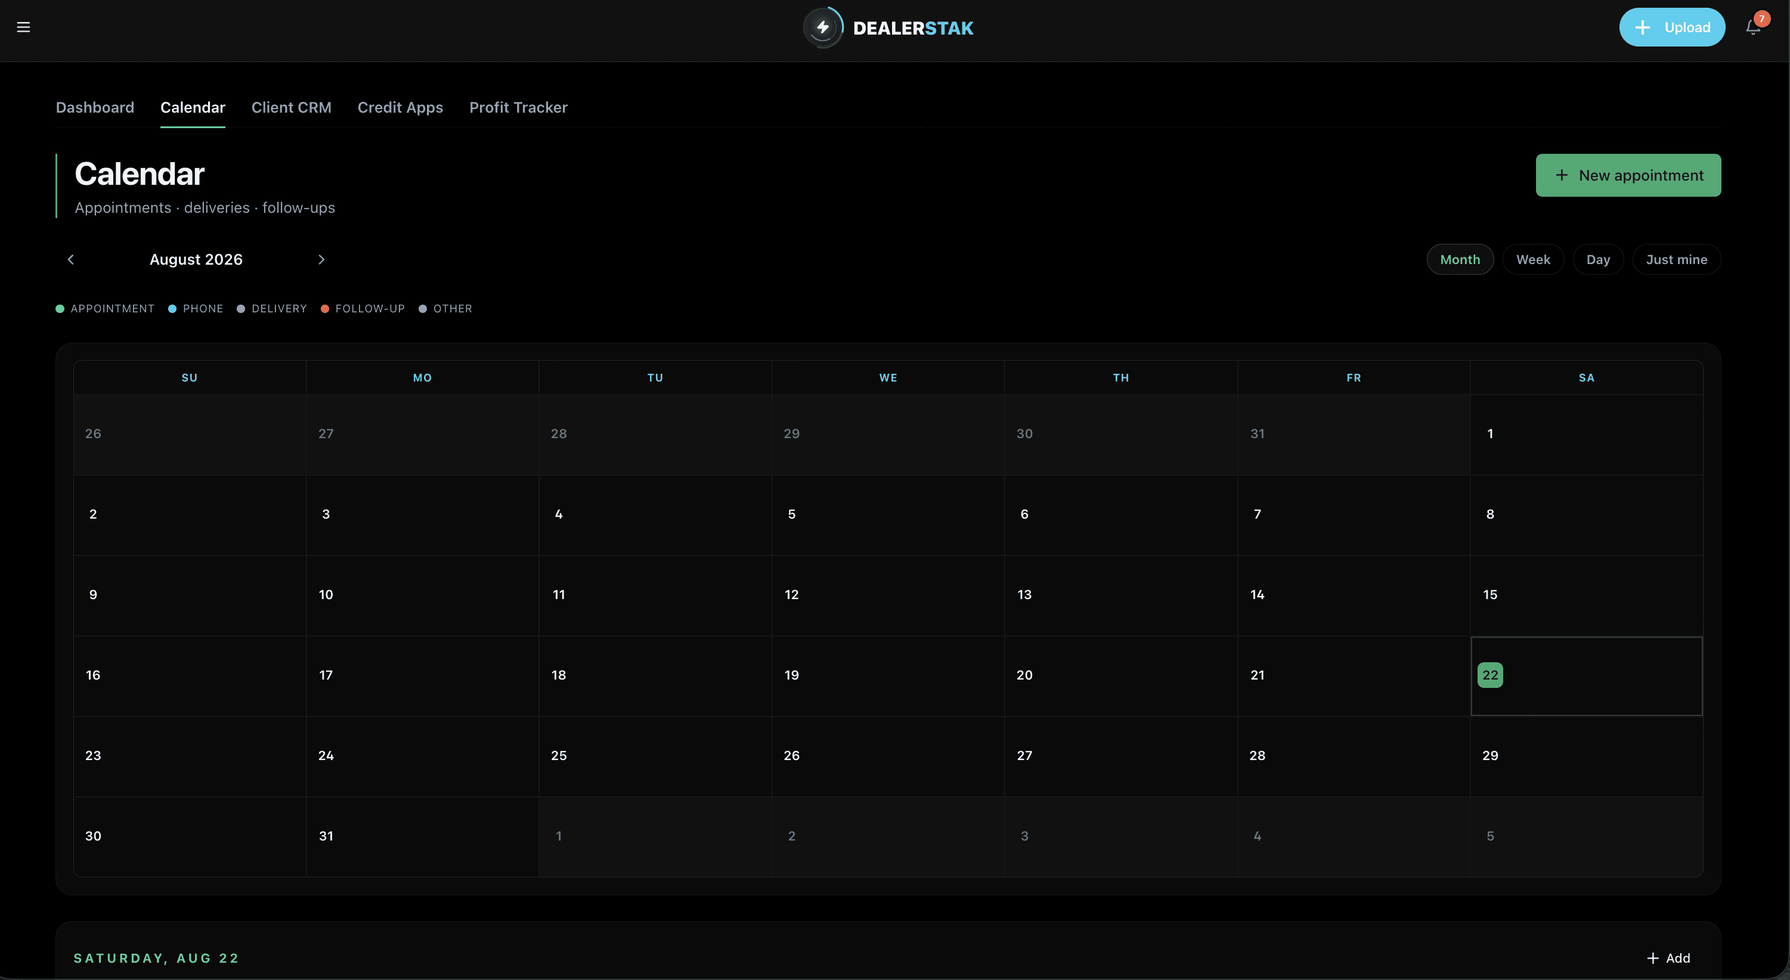Toggle Just mine filter
This screenshot has width=1790, height=980.
(x=1676, y=259)
